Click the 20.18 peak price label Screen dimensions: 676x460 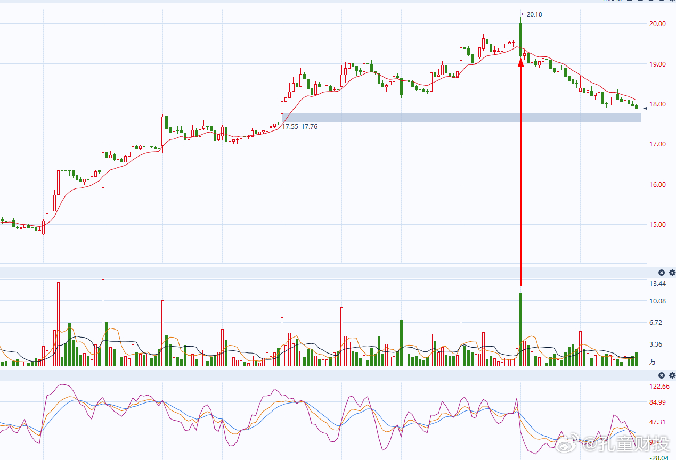534,14
